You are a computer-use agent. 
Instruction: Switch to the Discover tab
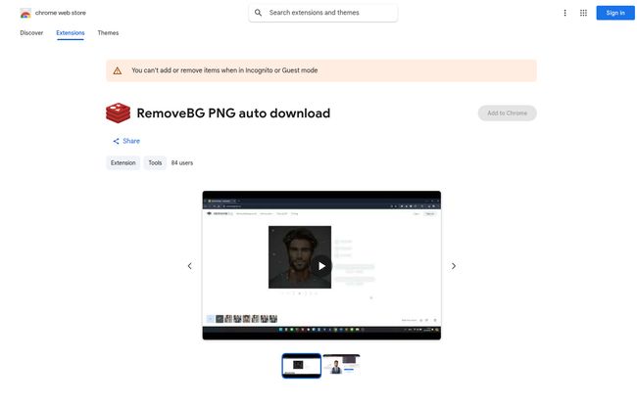tap(31, 33)
